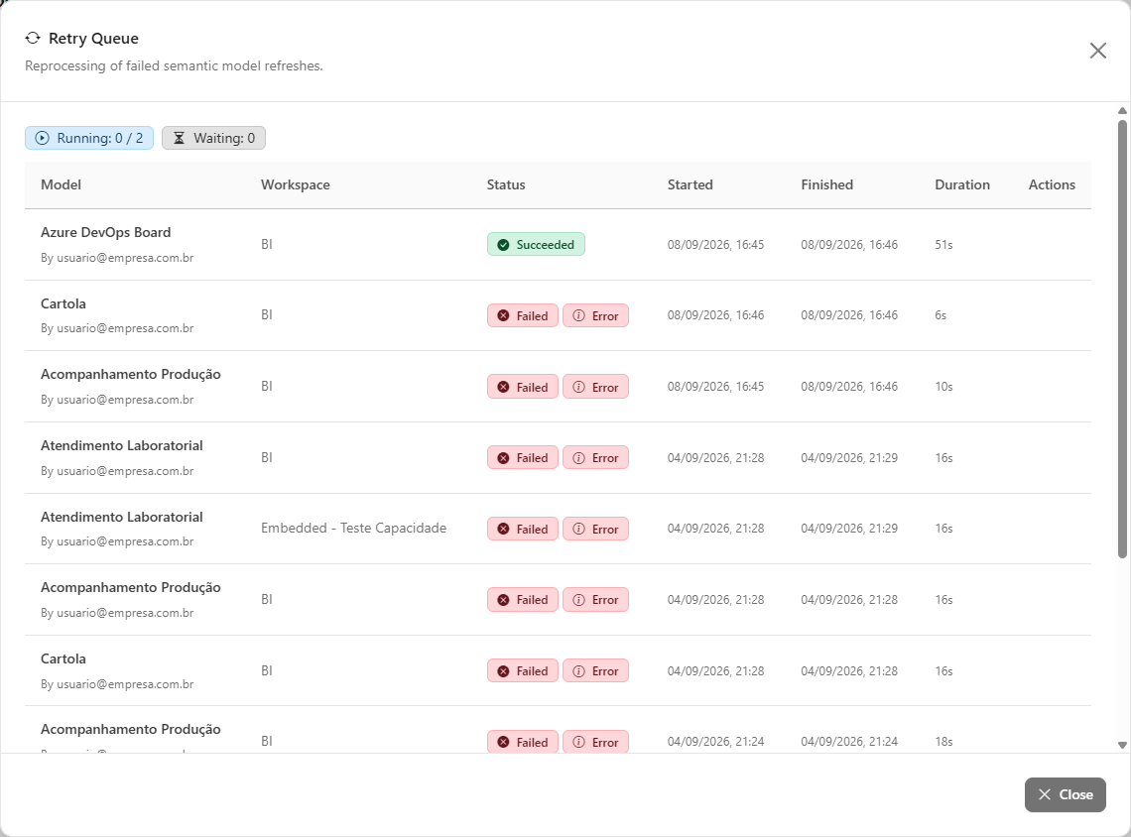Click the Waiting: 0 badge
Screen dimensions: 1131x837
tap(213, 138)
